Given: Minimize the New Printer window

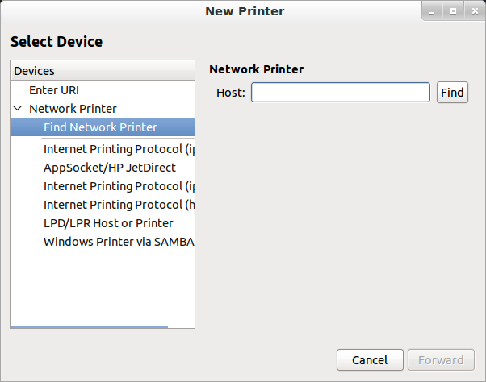Looking at the screenshot, I should point(432,11).
